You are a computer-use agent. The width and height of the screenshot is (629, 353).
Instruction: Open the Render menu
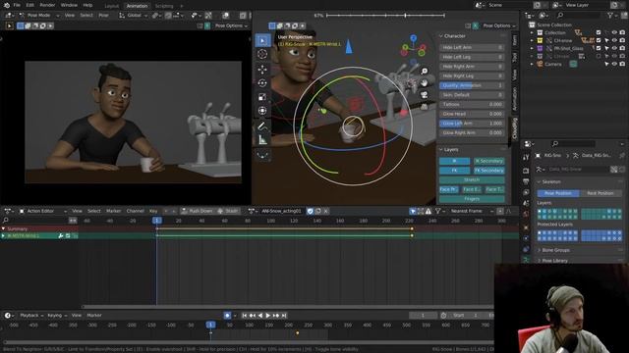tap(47, 5)
